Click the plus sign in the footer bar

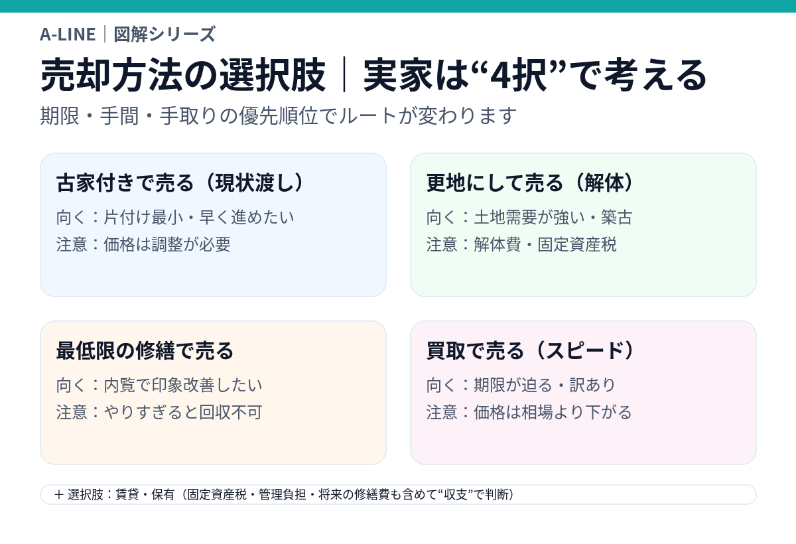59,495
